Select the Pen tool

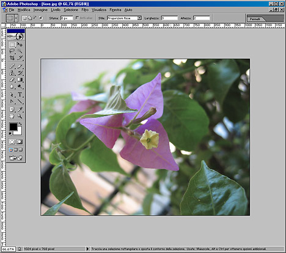point(12,101)
